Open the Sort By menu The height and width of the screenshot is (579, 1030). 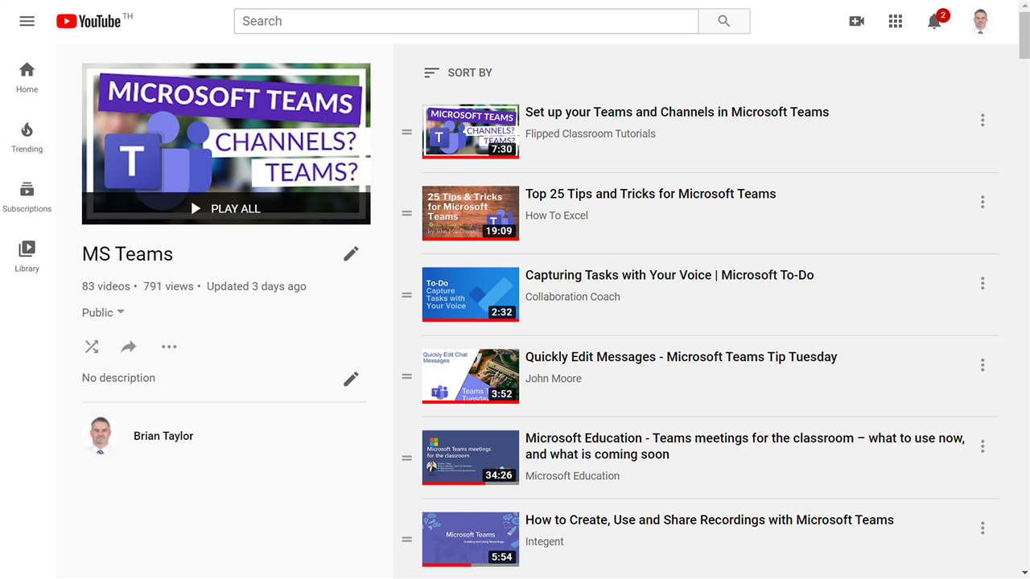point(458,72)
